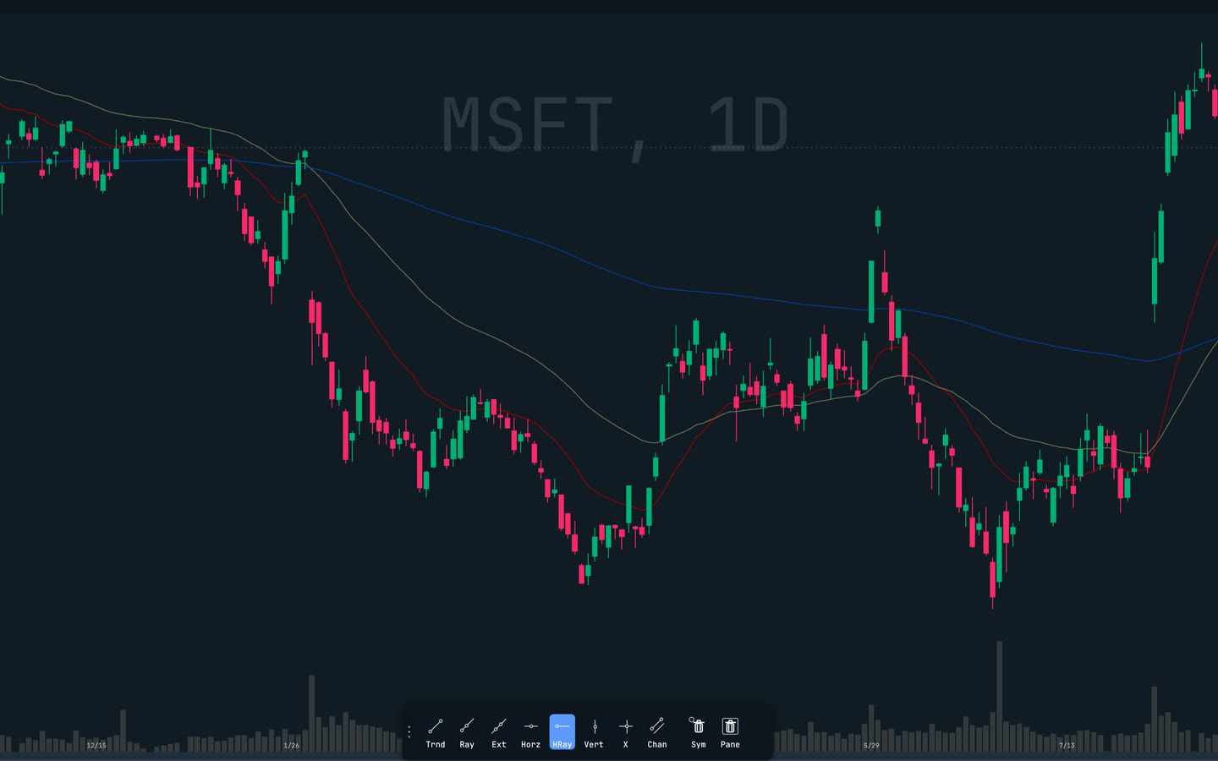Click the 7/13 date label

click(1067, 746)
